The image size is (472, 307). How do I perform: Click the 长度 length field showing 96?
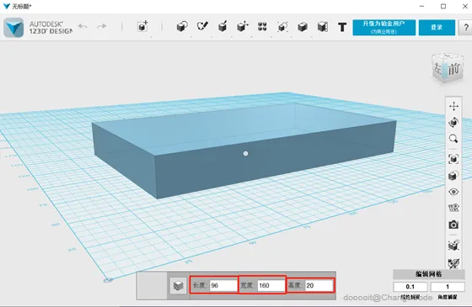click(x=223, y=285)
